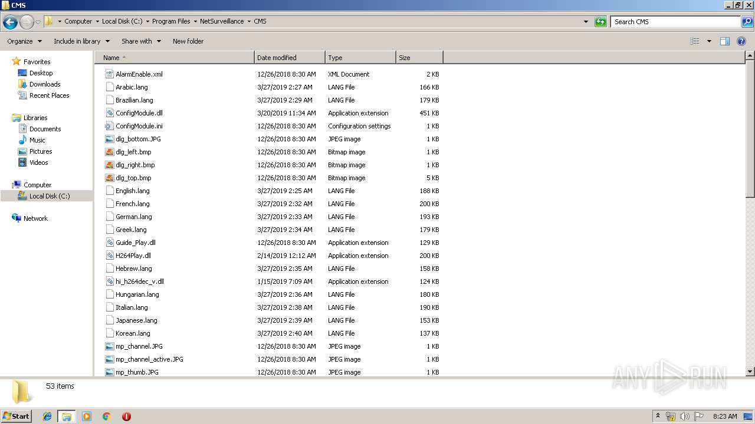
Task: Select the mp_channel.JPG file icon
Action: 109,346
